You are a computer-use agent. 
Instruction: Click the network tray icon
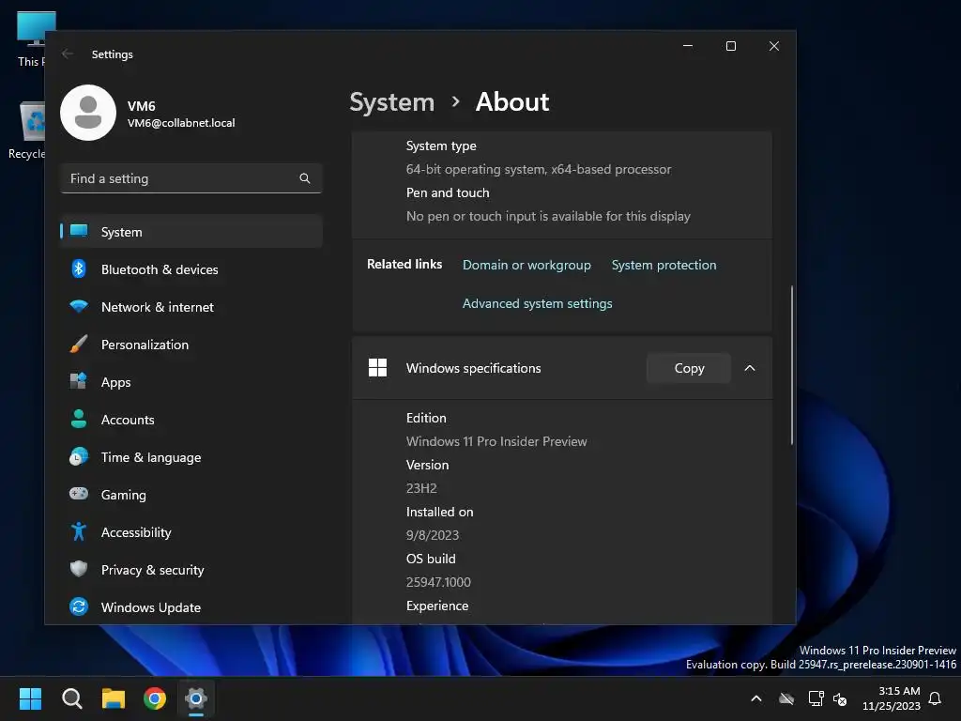pos(816,698)
